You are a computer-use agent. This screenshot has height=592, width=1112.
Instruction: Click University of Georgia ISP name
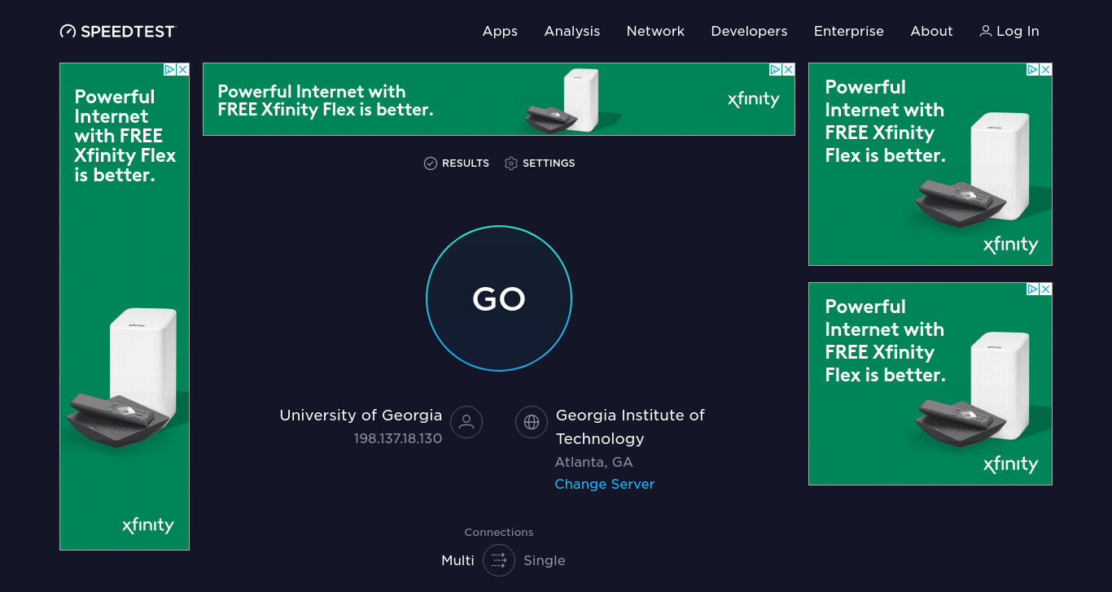(x=361, y=415)
